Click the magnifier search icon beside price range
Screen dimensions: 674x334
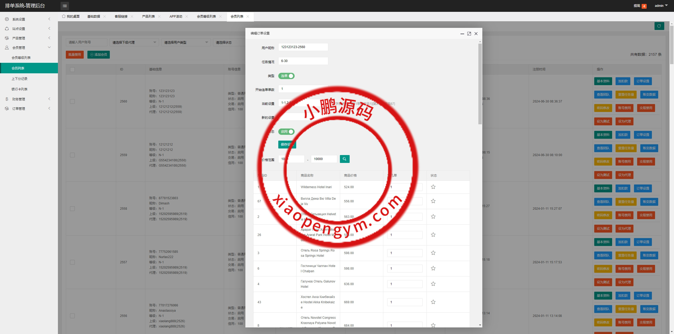pos(345,159)
